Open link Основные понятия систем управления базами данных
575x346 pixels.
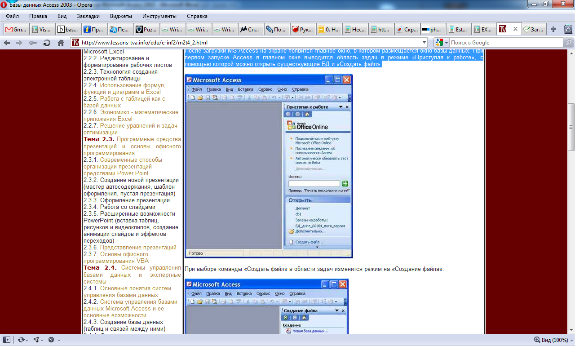coord(127,292)
